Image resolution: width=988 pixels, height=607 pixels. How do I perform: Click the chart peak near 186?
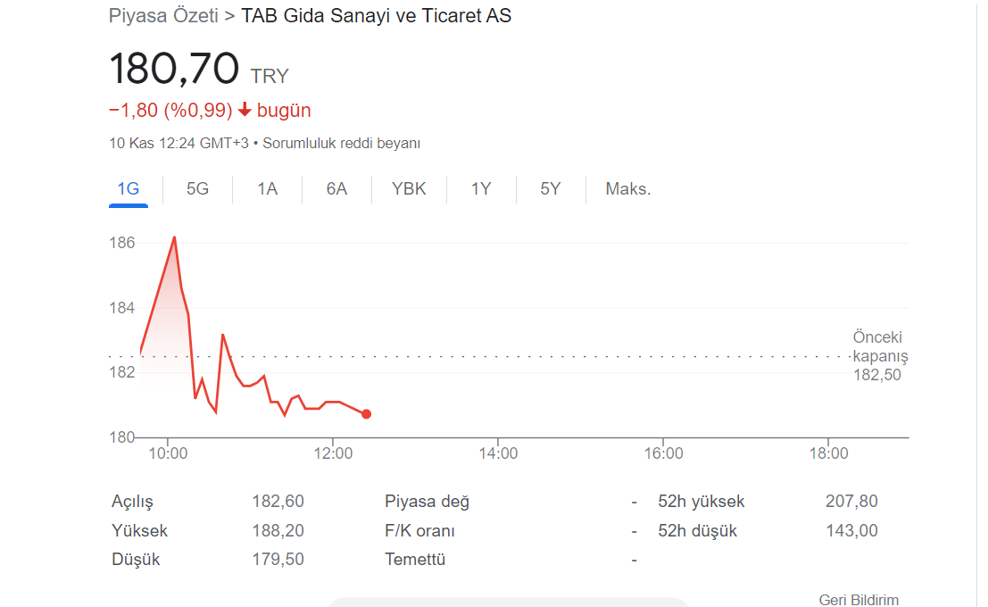point(175,237)
